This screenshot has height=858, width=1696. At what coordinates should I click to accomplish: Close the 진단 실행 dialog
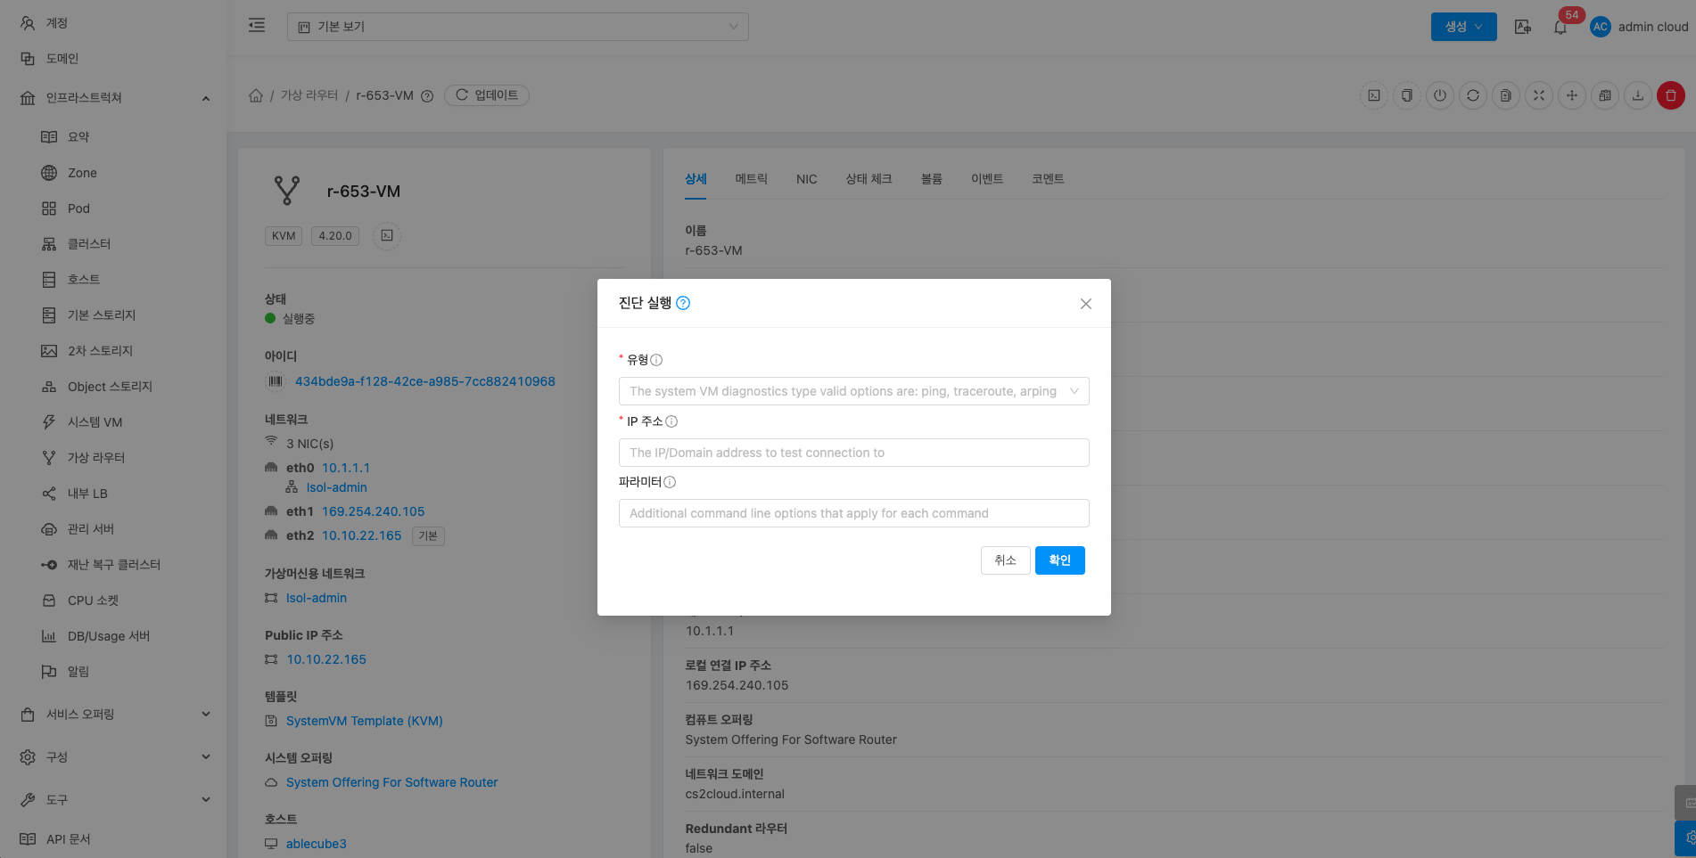1085,304
